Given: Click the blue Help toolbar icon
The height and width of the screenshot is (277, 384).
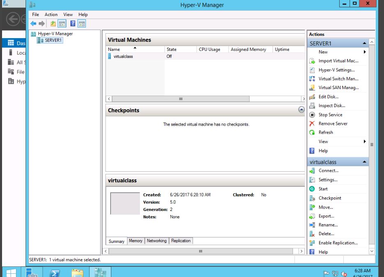Looking at the screenshot, I should tap(72, 24).
